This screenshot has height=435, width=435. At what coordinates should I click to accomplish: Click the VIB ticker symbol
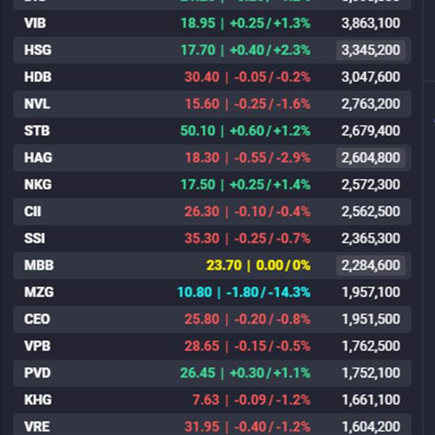pos(35,23)
